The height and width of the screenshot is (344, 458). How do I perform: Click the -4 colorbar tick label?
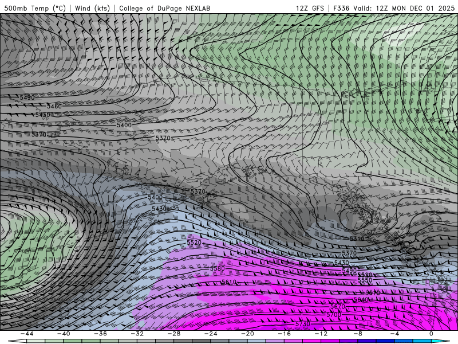click(x=395, y=334)
